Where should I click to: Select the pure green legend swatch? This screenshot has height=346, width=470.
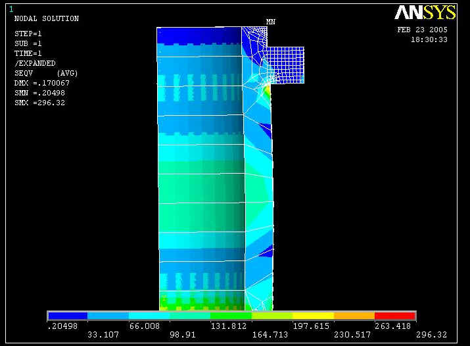coord(231,316)
